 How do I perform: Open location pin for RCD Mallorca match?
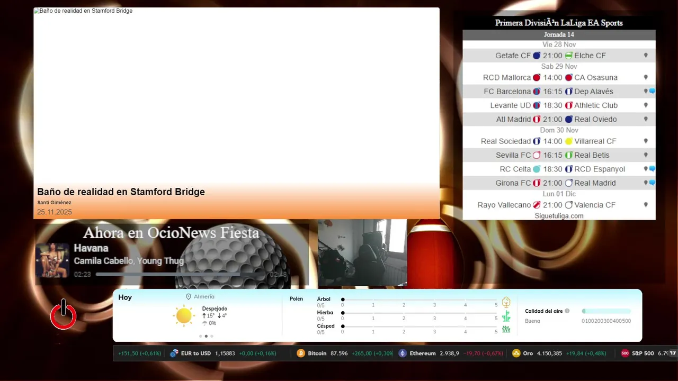646,77
